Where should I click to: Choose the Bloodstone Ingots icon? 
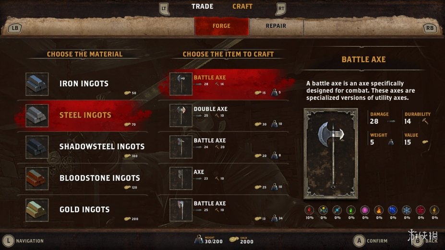37,179
